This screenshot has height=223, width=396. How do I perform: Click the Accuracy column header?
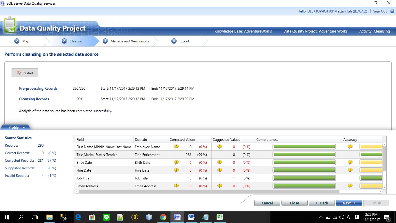362,139
